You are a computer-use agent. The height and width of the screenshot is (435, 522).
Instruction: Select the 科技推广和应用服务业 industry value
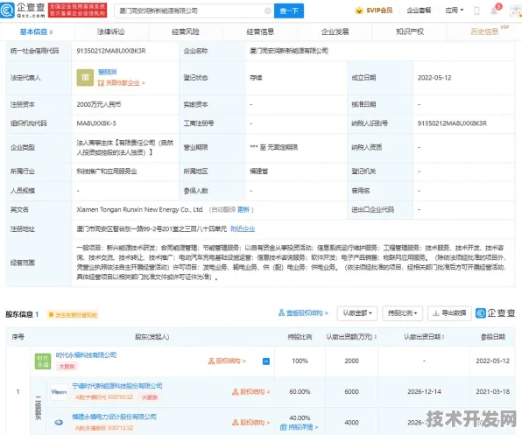[x=107, y=172]
